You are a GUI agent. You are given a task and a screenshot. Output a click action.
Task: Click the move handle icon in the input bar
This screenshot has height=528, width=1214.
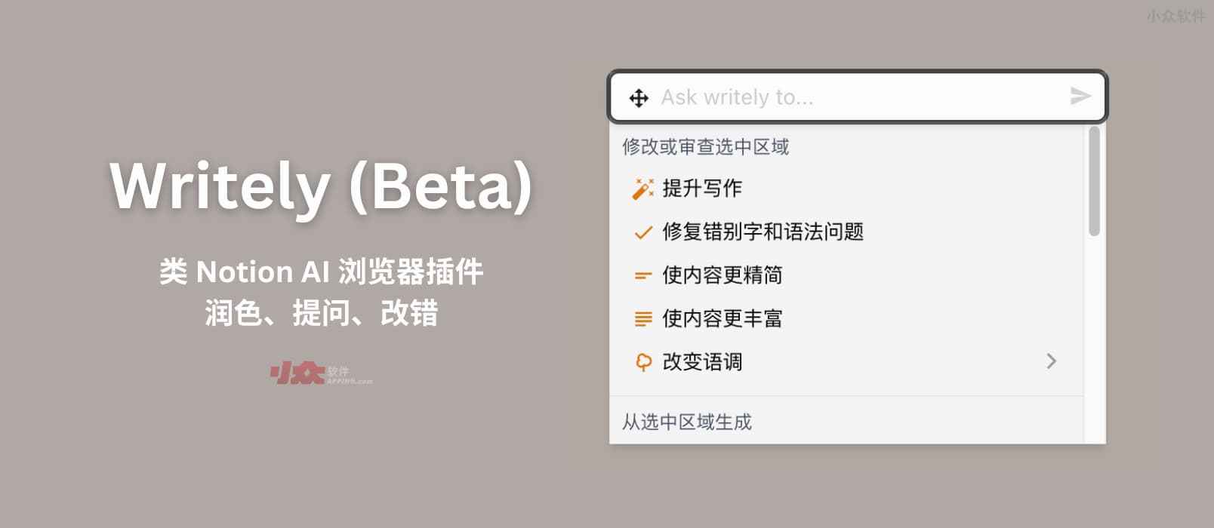640,97
